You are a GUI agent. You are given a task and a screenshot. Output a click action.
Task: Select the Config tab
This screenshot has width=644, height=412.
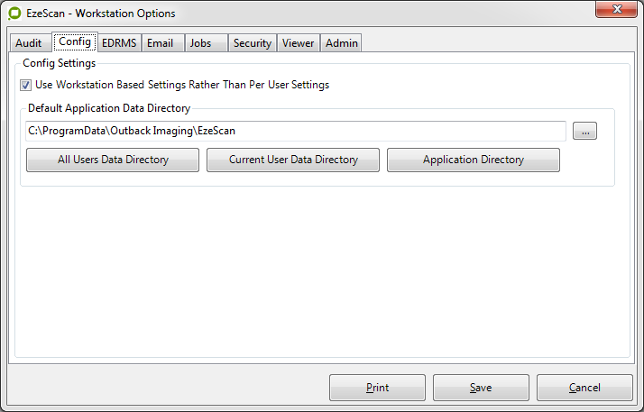pyautogui.click(x=75, y=42)
